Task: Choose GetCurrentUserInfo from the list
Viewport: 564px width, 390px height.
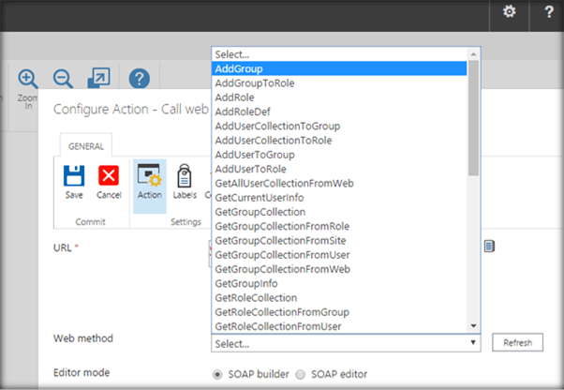Action: coord(339,198)
